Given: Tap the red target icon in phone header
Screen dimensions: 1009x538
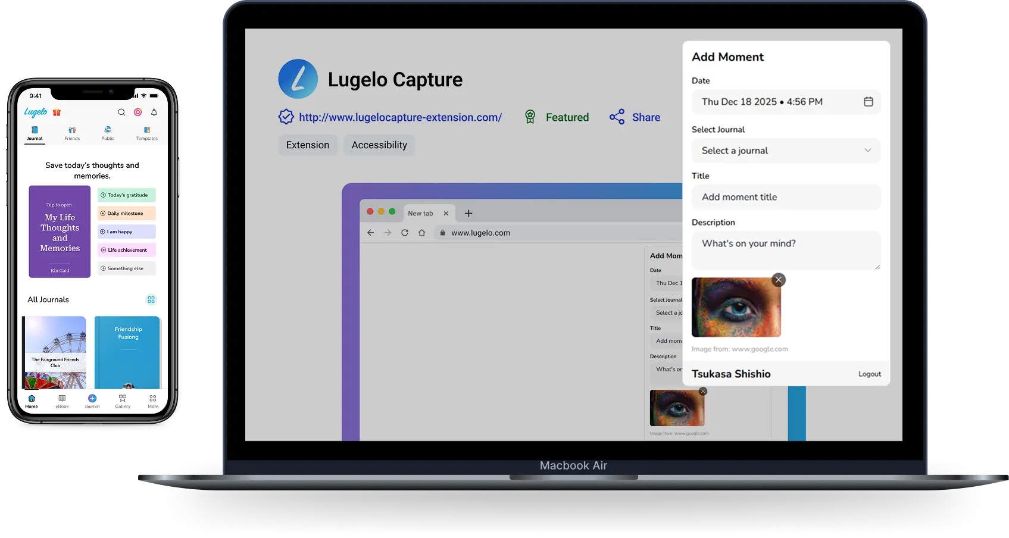Looking at the screenshot, I should coord(138,112).
